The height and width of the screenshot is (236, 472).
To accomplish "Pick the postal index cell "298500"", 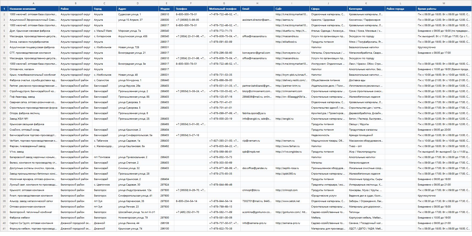I will (x=166, y=20).
